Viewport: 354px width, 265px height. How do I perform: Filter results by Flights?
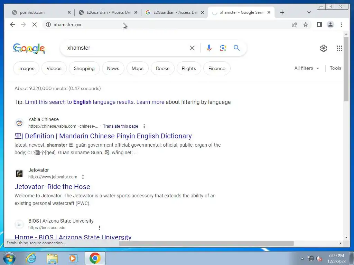[189, 68]
